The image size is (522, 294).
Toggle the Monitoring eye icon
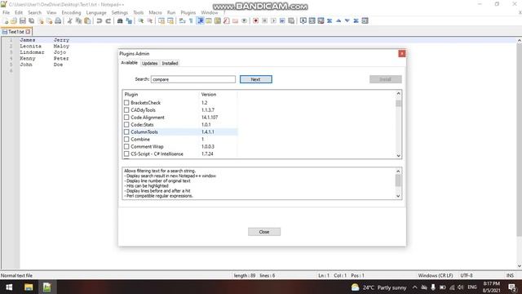point(244,20)
